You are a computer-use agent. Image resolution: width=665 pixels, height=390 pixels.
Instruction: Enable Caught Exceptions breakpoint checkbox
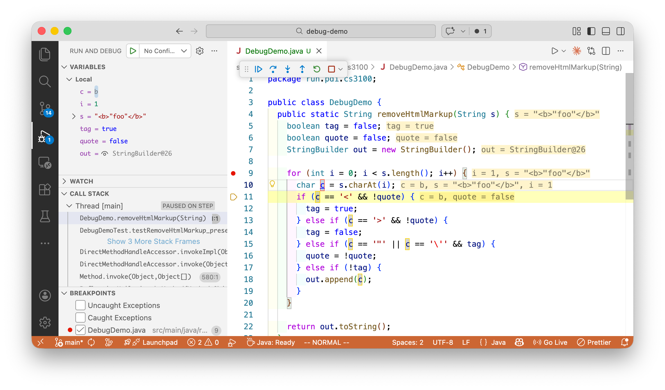[80, 318]
